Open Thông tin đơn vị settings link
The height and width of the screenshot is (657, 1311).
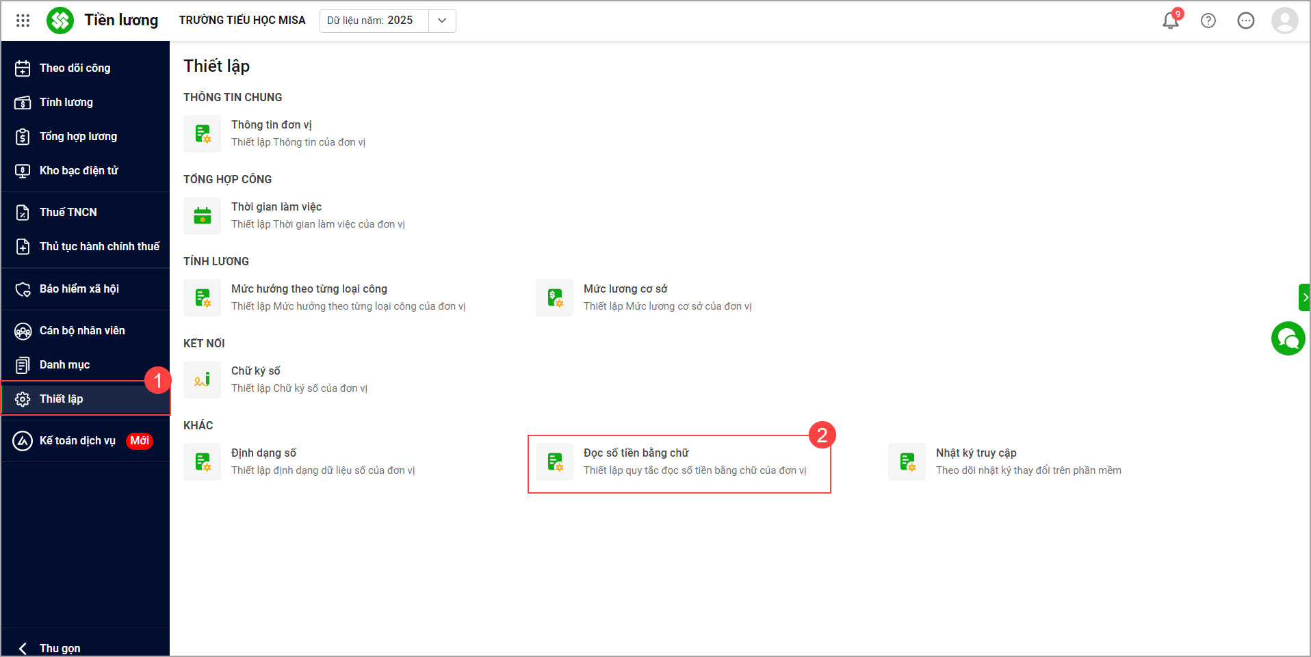pyautogui.click(x=272, y=125)
